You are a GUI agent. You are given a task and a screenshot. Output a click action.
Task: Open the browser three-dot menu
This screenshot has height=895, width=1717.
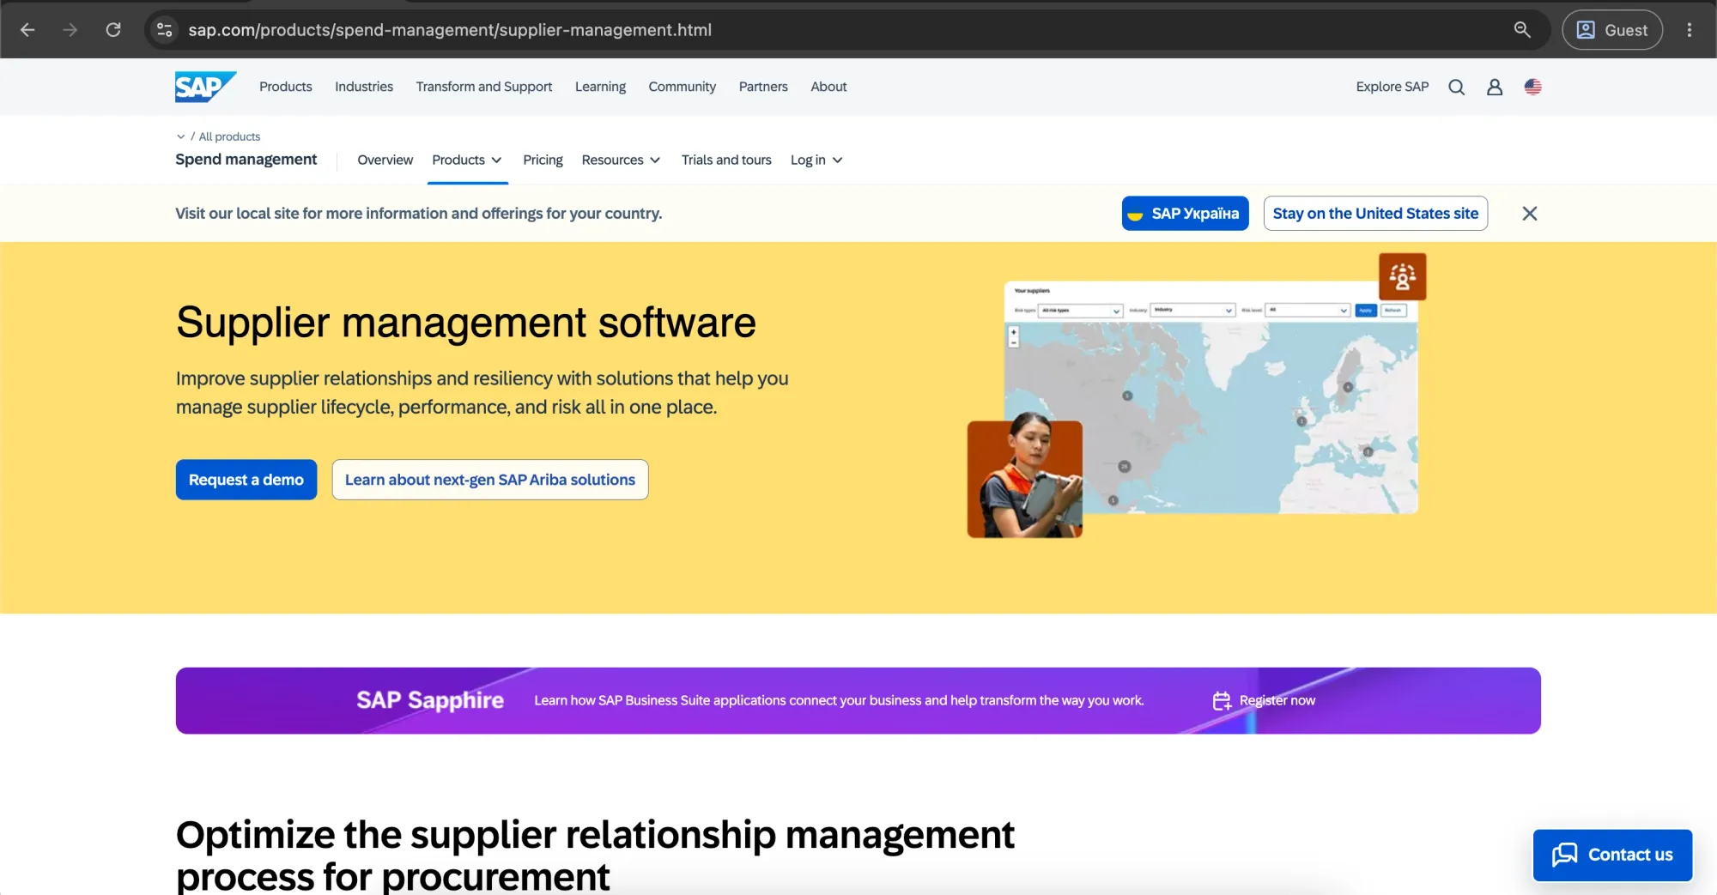(x=1690, y=30)
